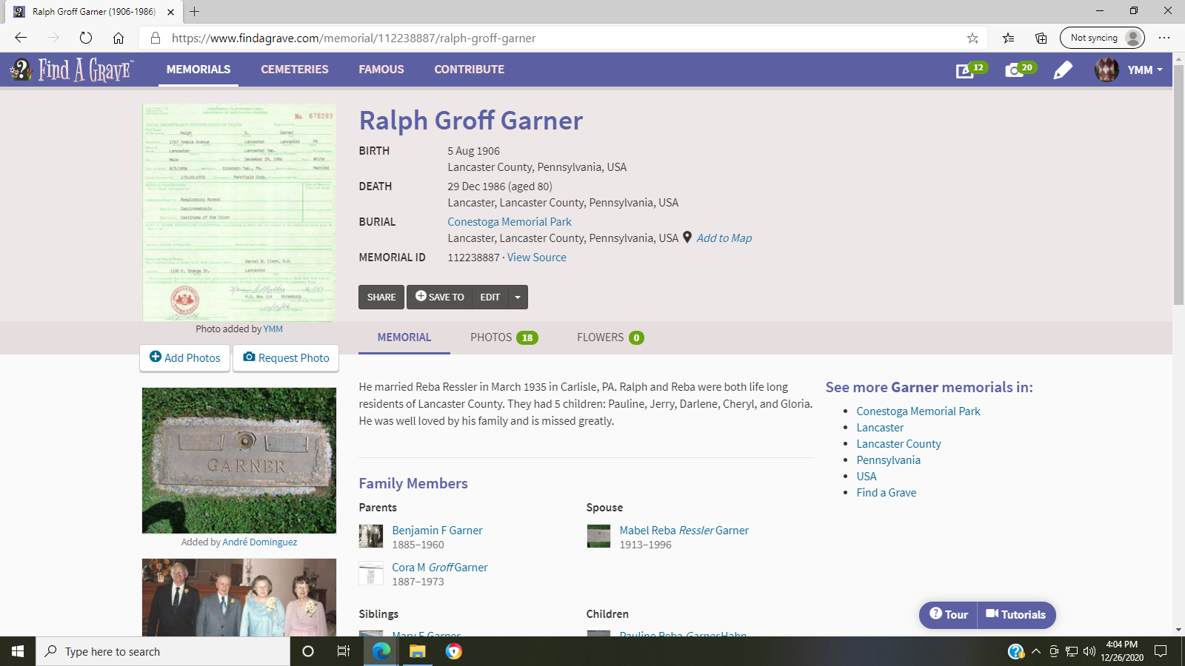The width and height of the screenshot is (1185, 666).
Task: Go back with the browser back arrow
Action: tap(21, 38)
